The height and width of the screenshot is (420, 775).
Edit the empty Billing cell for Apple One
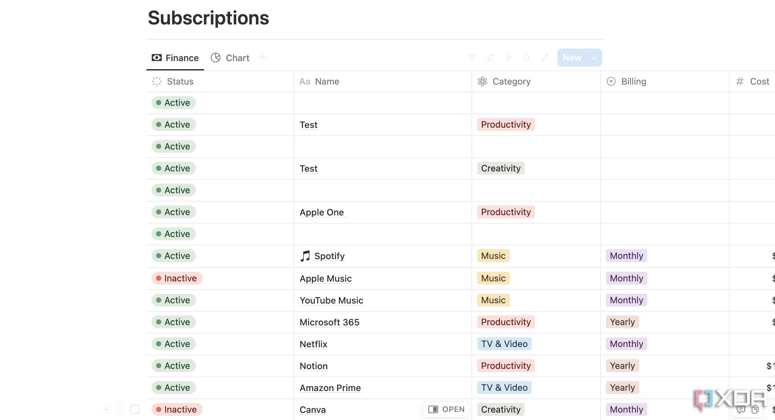point(665,212)
